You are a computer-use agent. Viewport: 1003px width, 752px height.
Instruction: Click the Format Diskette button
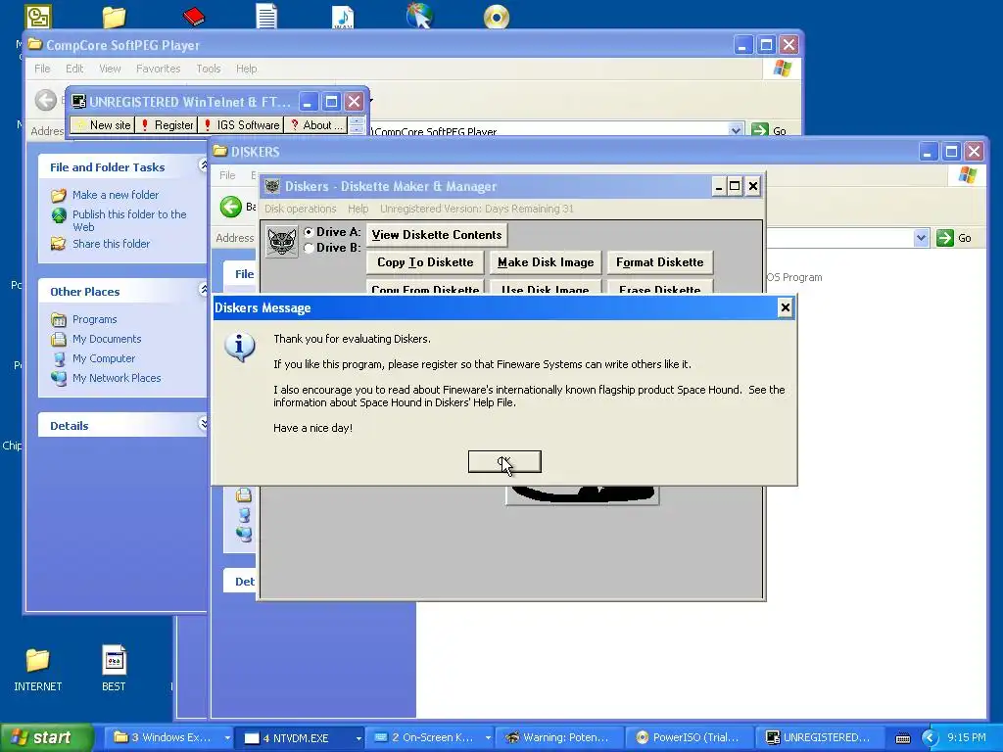coord(659,262)
